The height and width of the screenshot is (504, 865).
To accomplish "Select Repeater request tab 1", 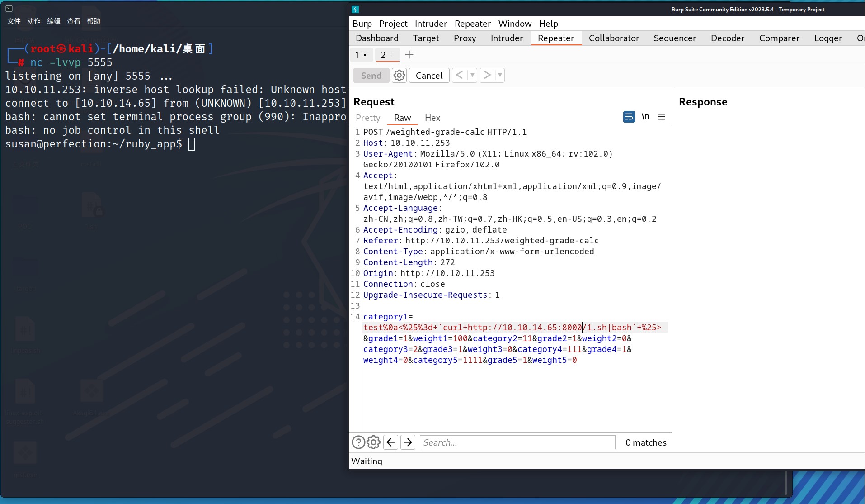I will point(357,55).
